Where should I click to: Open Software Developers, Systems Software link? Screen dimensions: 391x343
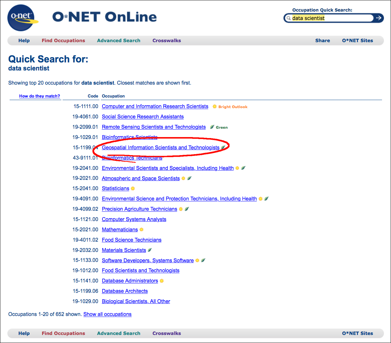(x=148, y=260)
